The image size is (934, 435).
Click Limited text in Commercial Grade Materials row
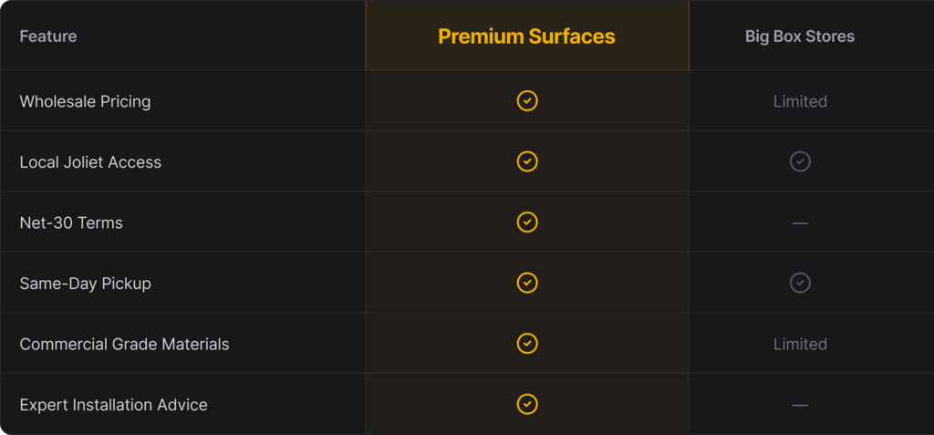800,344
